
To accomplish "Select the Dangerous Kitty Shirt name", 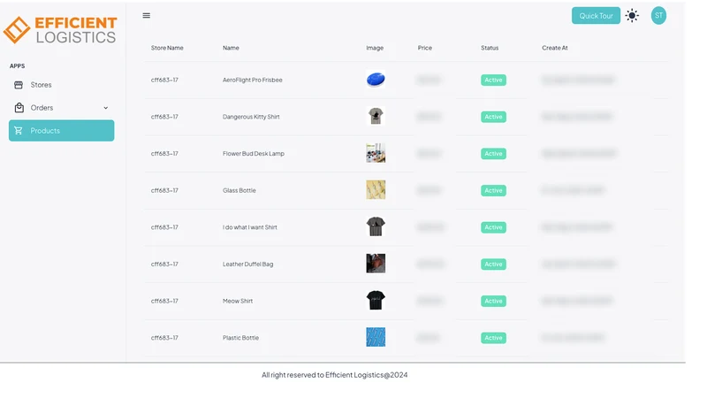I will [x=251, y=117].
